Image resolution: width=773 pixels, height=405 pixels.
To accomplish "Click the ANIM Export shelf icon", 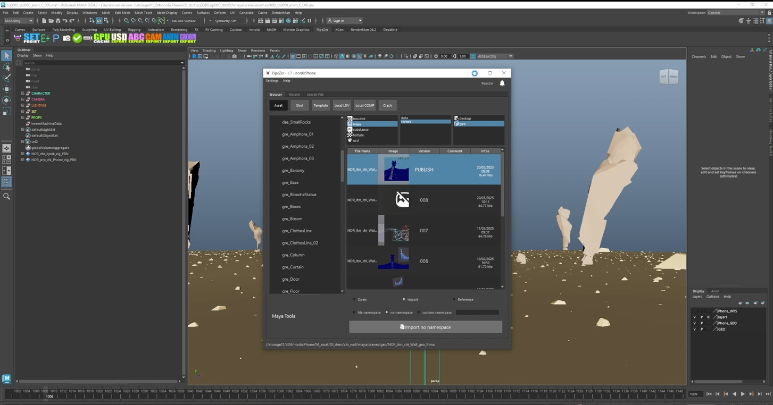I will (170, 38).
